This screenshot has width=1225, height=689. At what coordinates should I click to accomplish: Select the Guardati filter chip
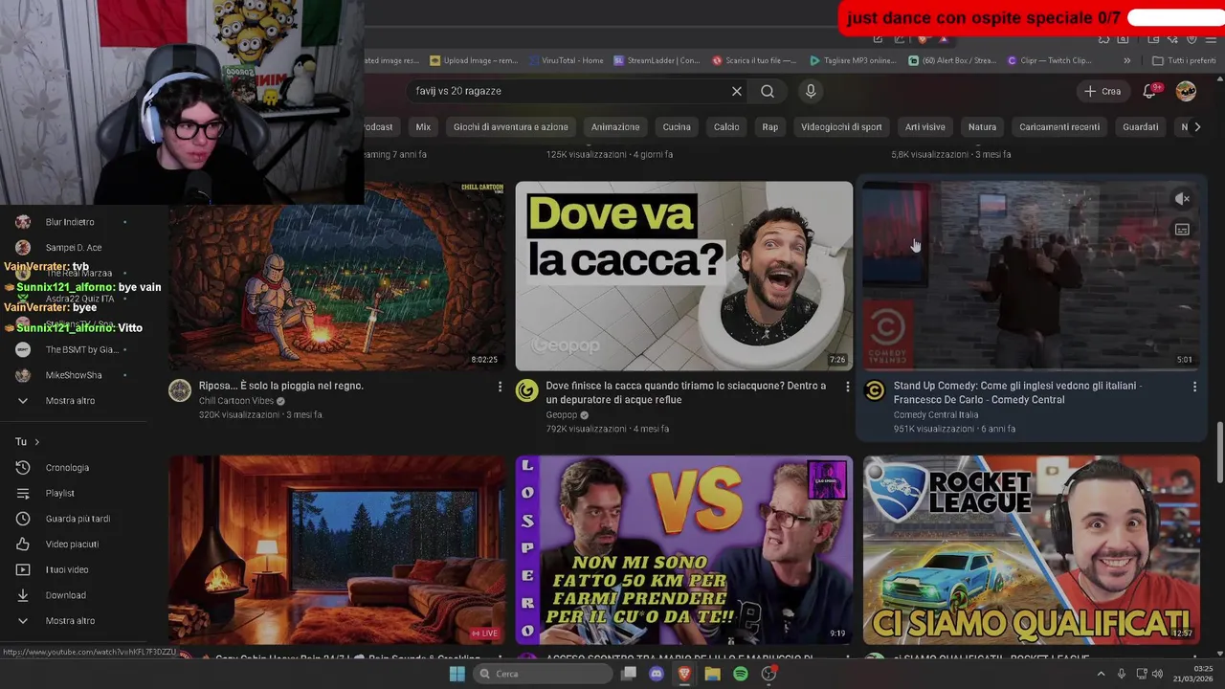(1141, 126)
